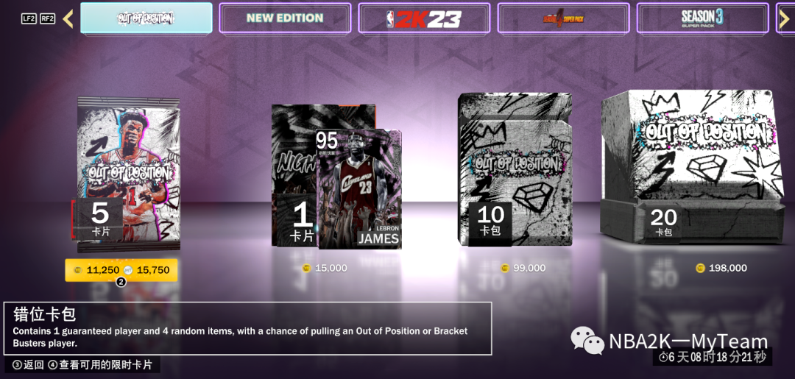Choose the 20-pack Out of Position box
The height and width of the screenshot is (379, 795).
click(x=693, y=167)
